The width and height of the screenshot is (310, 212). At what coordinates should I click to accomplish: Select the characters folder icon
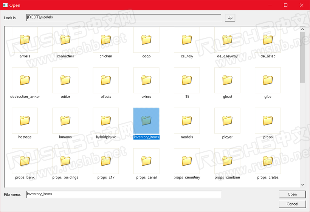(x=65, y=40)
